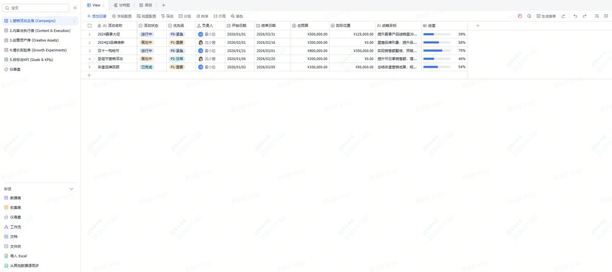The image size is (612, 272).
Task: Collapse the sidebar with double-chevron icon
Action: click(x=75, y=8)
